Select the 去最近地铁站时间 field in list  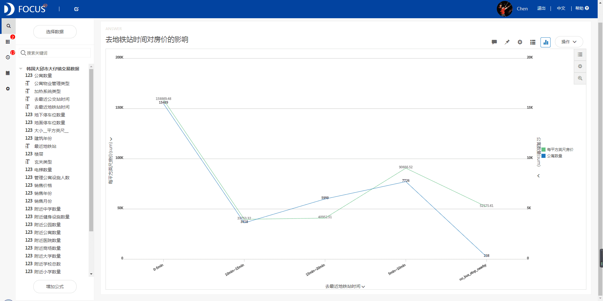click(x=52, y=107)
